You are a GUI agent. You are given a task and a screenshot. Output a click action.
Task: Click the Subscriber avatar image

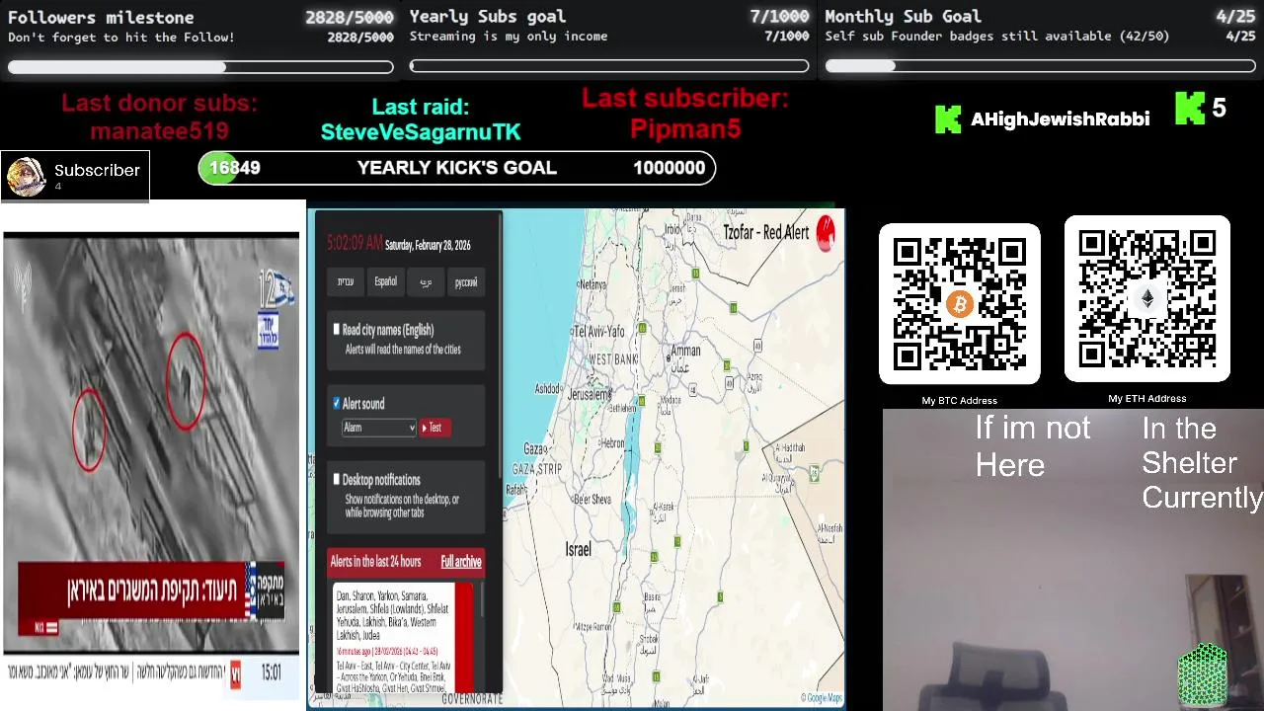coord(26,177)
